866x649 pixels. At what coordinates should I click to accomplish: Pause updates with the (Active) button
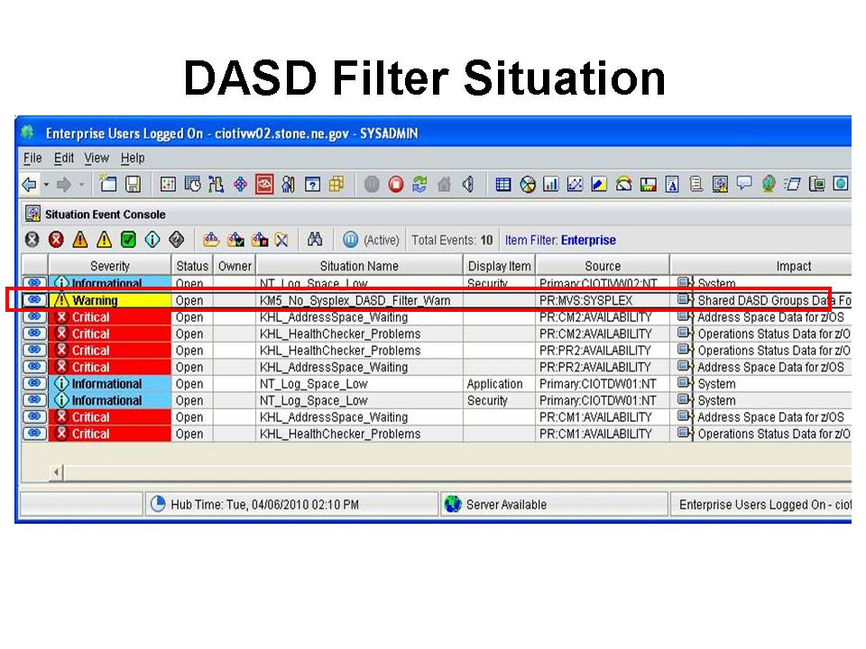pos(353,239)
